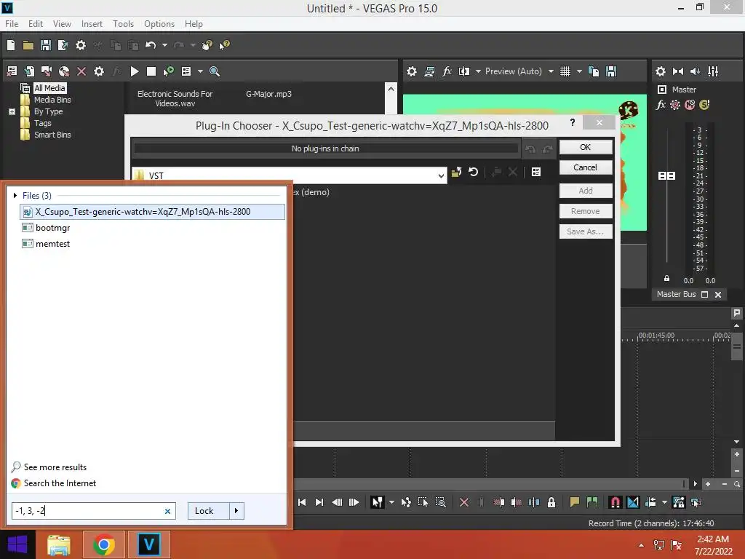Refresh the plug-in list in chooser
Image resolution: width=745 pixels, height=559 pixels.
(473, 172)
